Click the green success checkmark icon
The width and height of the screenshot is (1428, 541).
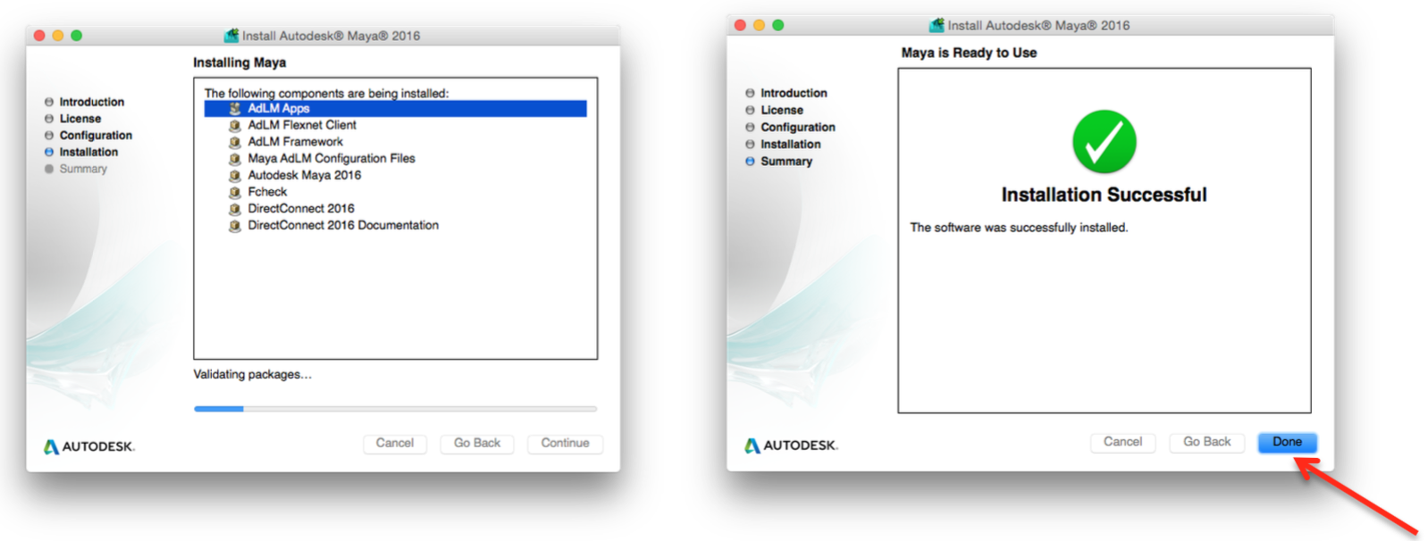pyautogui.click(x=1104, y=142)
